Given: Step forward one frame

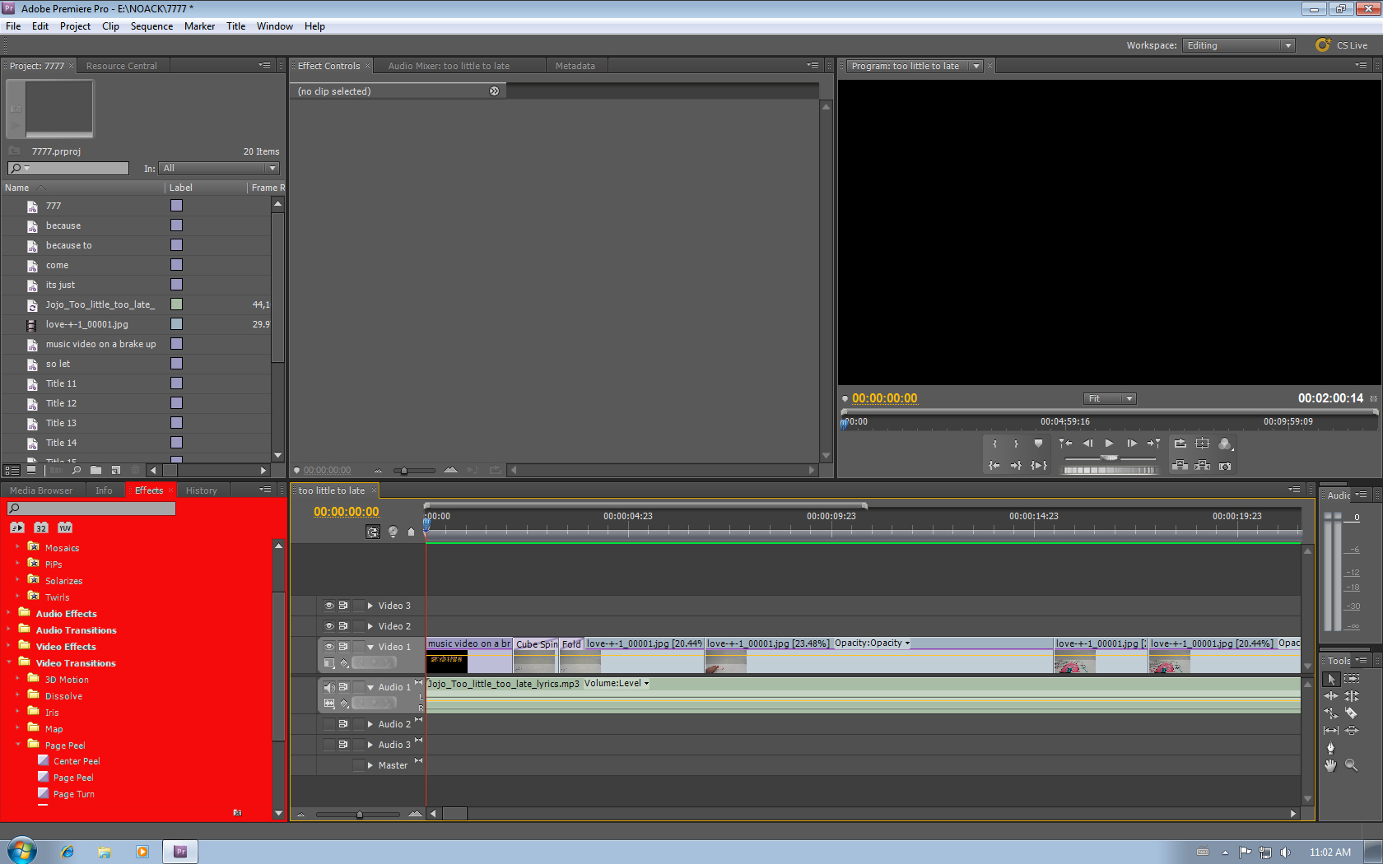Looking at the screenshot, I should [1132, 444].
